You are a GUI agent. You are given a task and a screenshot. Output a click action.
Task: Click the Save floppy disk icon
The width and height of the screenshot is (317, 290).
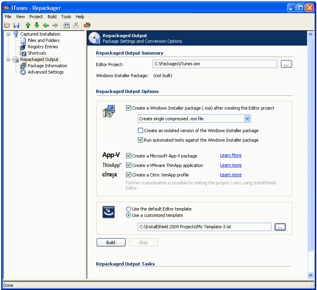click(x=16, y=25)
